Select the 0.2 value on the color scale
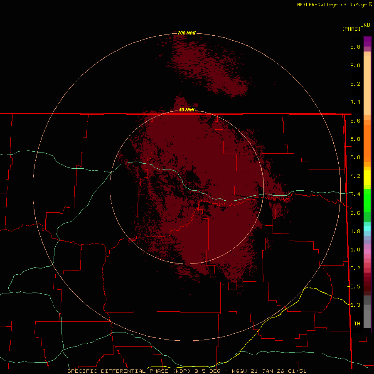The image size is (374, 374). click(x=355, y=268)
